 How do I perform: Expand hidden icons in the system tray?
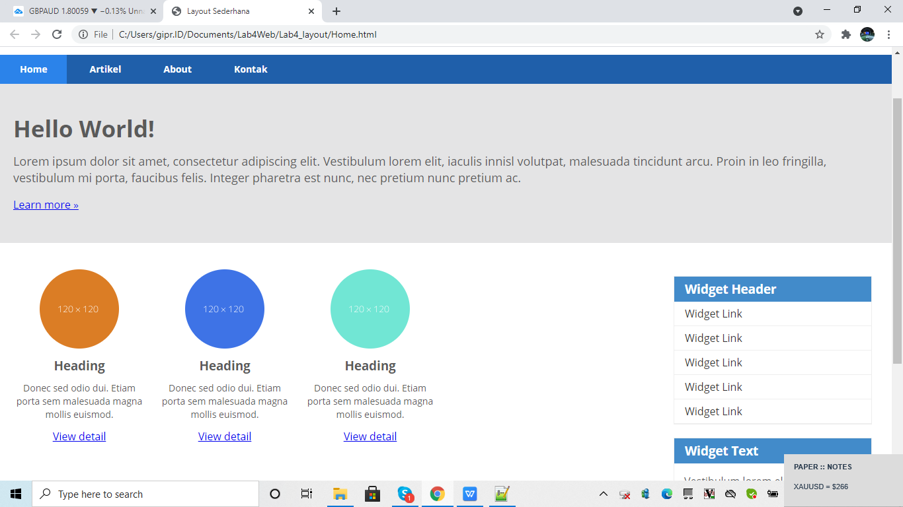point(604,494)
